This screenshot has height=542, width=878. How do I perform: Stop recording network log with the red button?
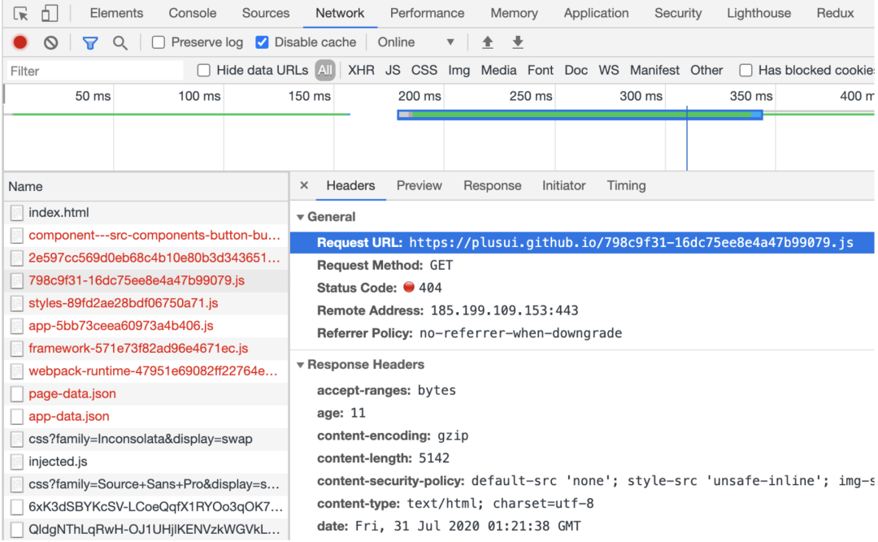(20, 42)
